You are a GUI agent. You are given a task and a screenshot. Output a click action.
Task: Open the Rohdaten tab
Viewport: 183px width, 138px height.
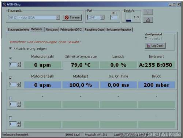[52, 30]
